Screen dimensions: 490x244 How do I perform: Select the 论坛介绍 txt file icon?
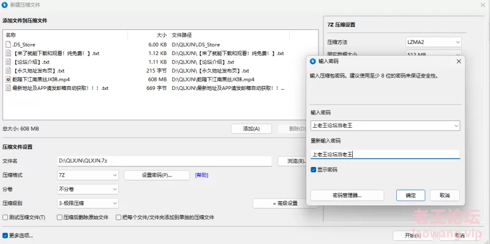click(9, 62)
